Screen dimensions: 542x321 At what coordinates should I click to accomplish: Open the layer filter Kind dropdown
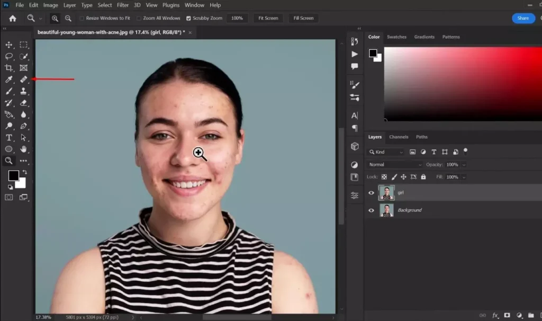point(386,152)
